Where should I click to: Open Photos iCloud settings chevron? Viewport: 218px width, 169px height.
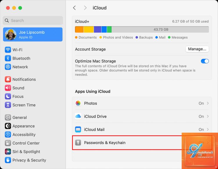(x=208, y=103)
